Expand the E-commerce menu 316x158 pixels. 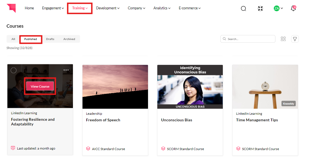(x=190, y=8)
